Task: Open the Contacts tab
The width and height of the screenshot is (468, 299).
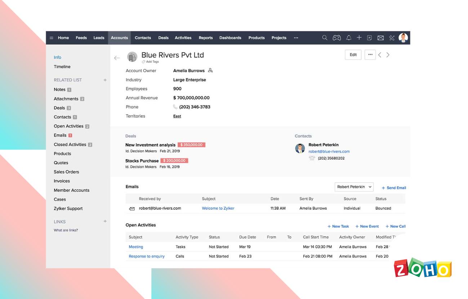Action: coord(143,38)
